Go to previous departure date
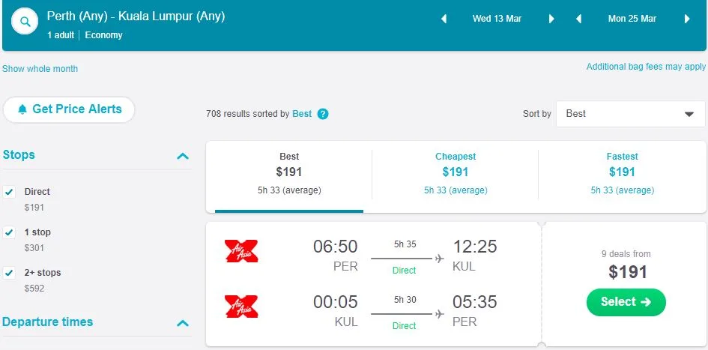This screenshot has height=350, width=708. (x=444, y=19)
